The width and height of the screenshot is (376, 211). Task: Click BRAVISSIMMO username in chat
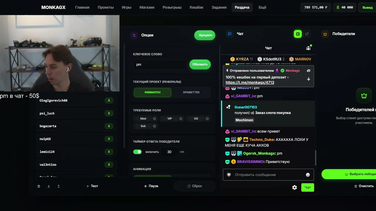pos(250,162)
